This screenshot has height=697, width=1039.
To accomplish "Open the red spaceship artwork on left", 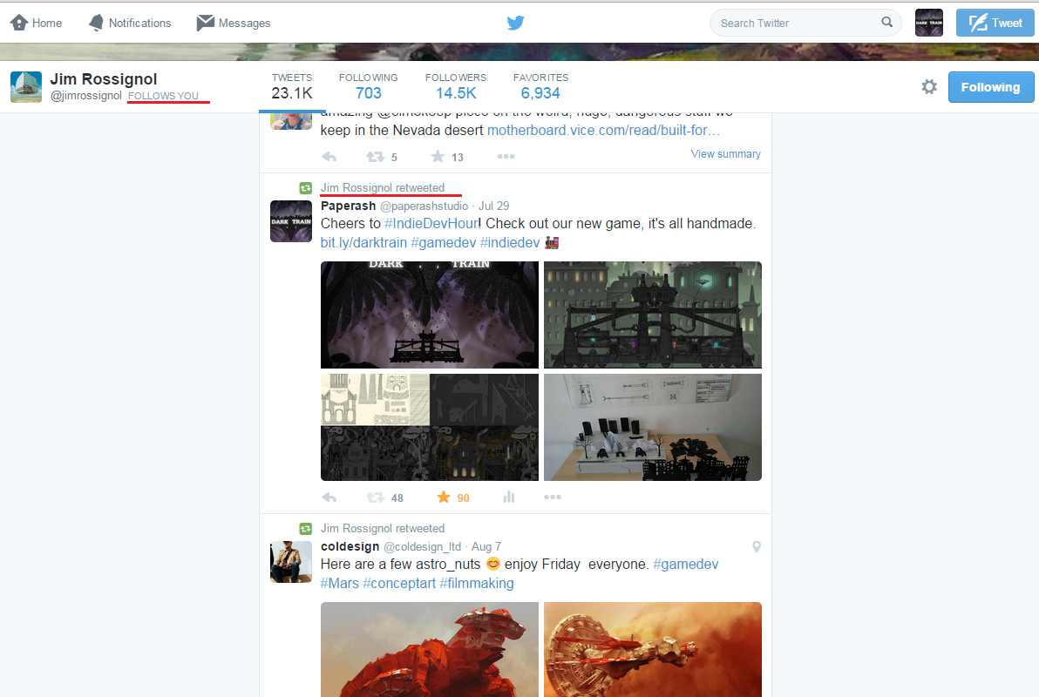I will coord(430,649).
